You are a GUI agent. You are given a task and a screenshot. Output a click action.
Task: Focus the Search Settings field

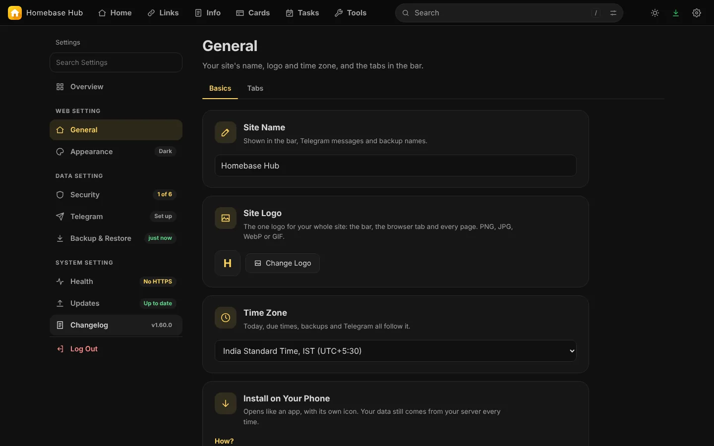coord(116,62)
